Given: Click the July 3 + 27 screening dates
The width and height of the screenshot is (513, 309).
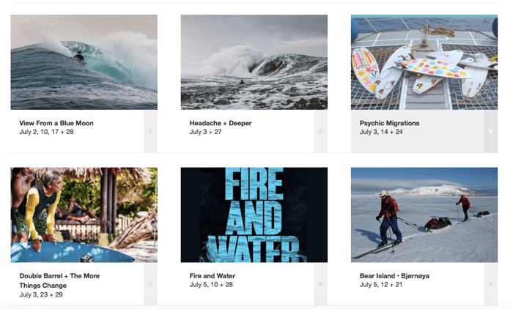Looking at the screenshot, I should pos(205,132).
